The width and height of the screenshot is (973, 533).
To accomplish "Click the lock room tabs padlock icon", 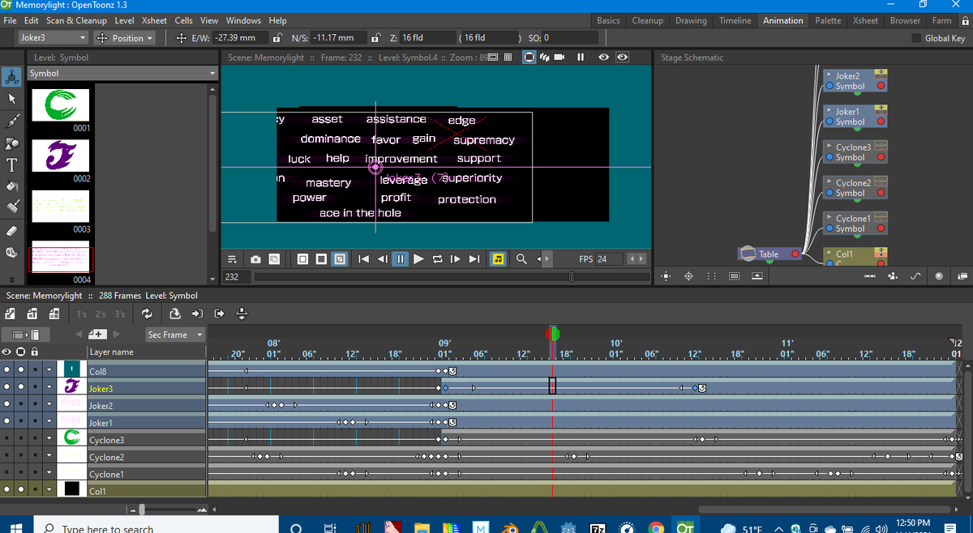I will point(965,20).
